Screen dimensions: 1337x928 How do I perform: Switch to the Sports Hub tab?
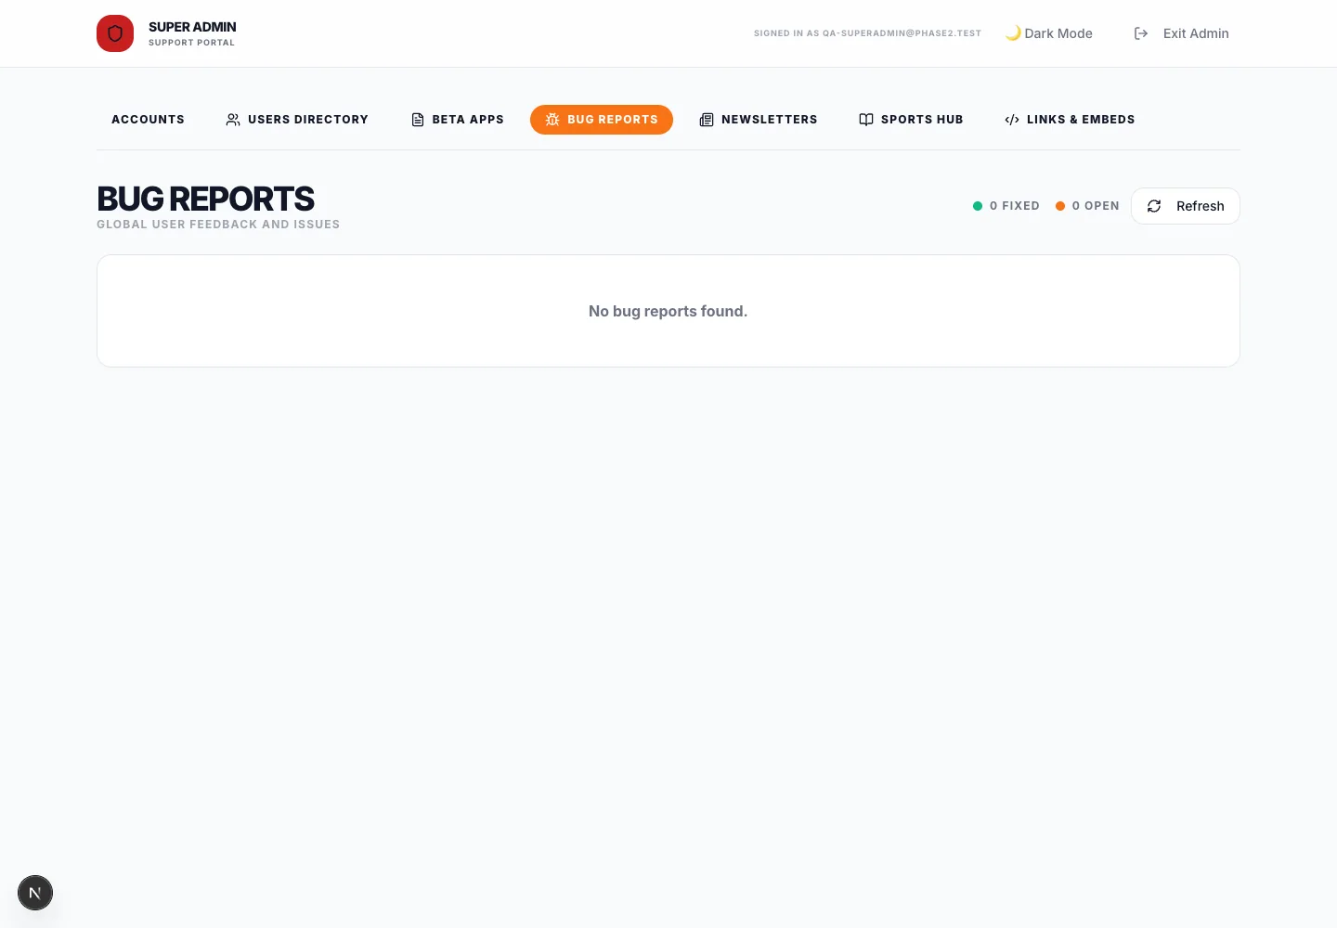tap(911, 120)
